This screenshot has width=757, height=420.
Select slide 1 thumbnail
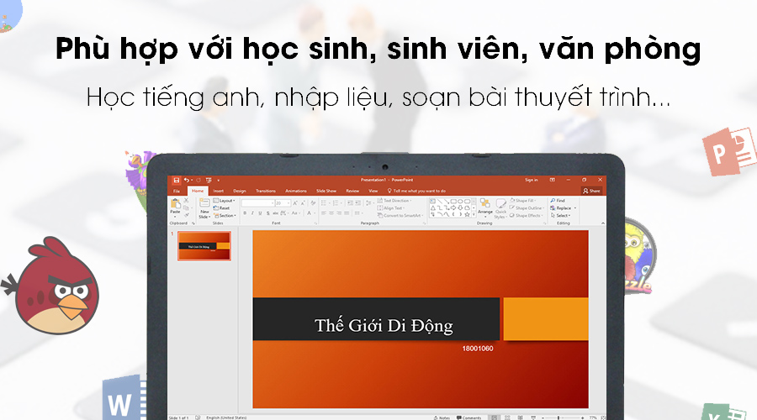(x=204, y=246)
